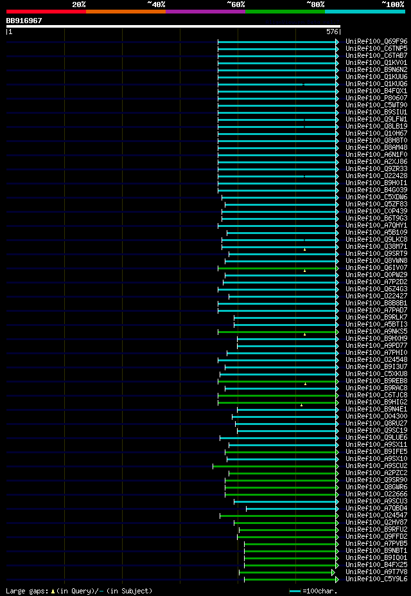Image resolution: width=411 pixels, height=596 pixels.
Task: Click the arrowhead ending the UniRef100_A9T7V8 bar
Action: coord(333,572)
